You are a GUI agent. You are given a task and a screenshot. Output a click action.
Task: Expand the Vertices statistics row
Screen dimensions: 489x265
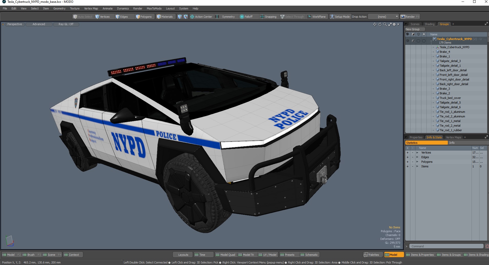tap(417, 152)
